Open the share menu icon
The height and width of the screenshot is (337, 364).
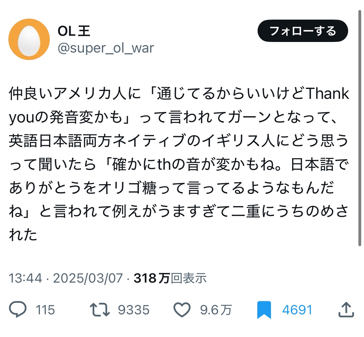click(346, 310)
